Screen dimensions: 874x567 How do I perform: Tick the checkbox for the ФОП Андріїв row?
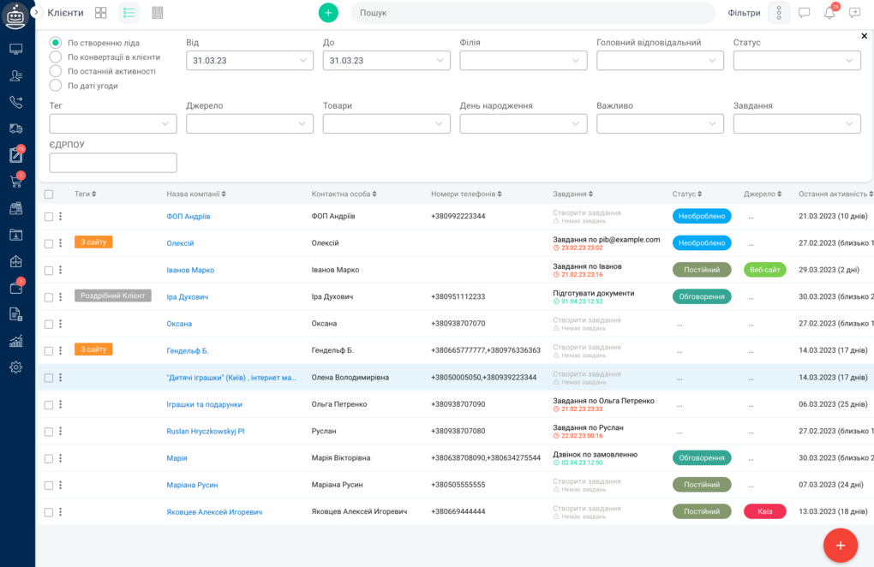point(49,217)
